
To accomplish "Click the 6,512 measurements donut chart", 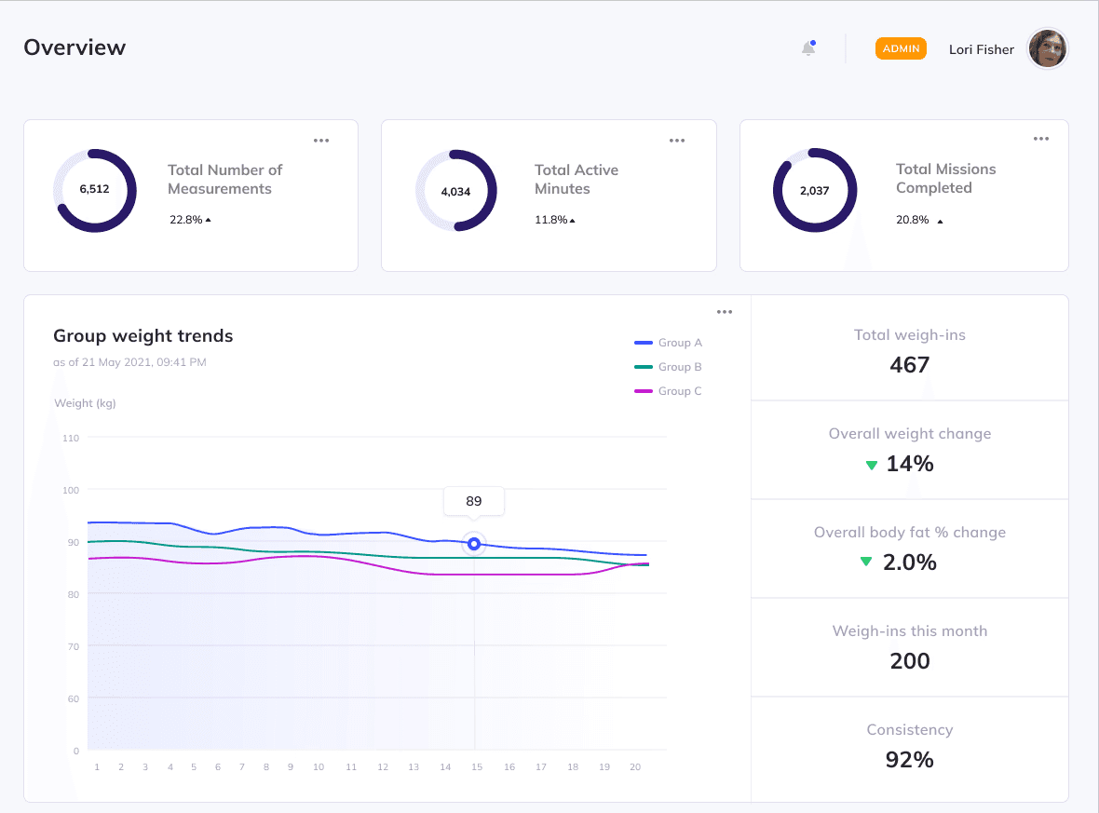I will point(95,190).
